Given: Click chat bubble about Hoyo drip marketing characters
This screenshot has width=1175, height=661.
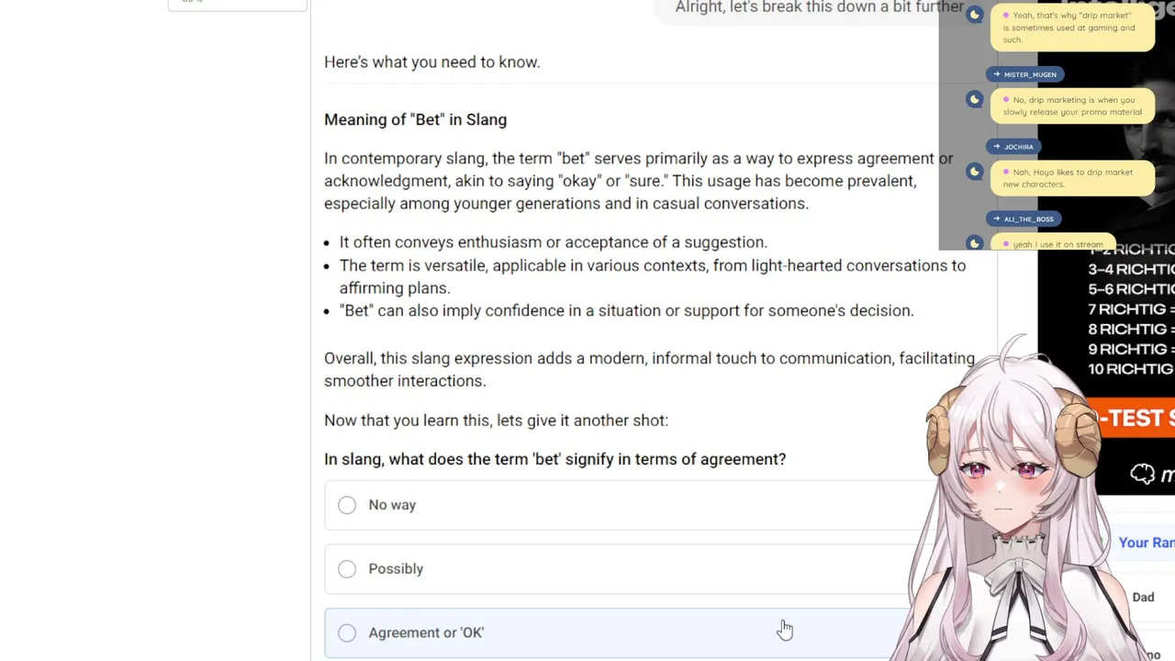Looking at the screenshot, I should pyautogui.click(x=1072, y=178).
